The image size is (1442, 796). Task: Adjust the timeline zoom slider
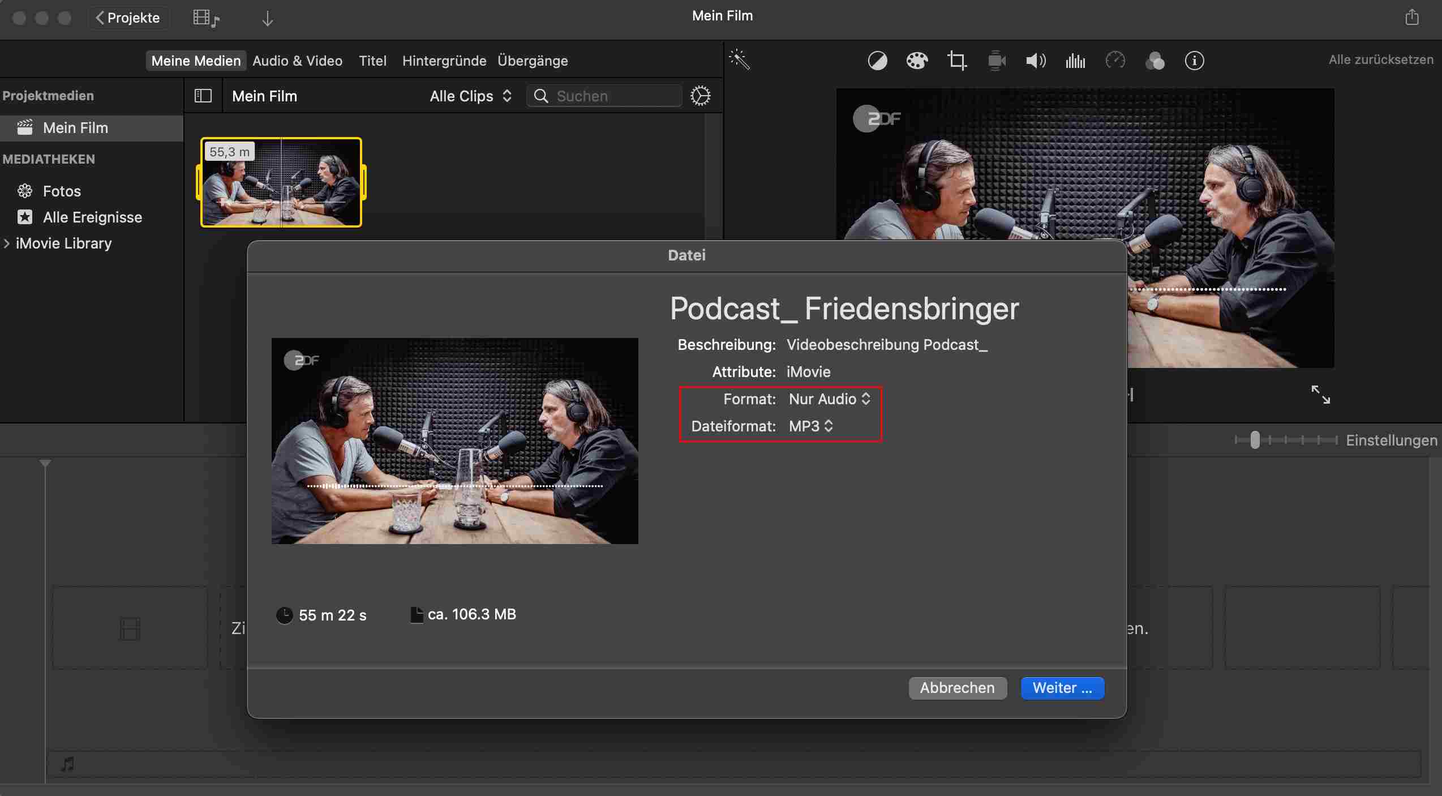[x=1255, y=440]
